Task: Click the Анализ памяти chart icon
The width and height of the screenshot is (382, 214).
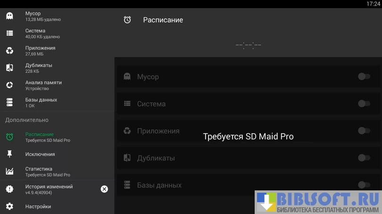Action: (x=9, y=85)
